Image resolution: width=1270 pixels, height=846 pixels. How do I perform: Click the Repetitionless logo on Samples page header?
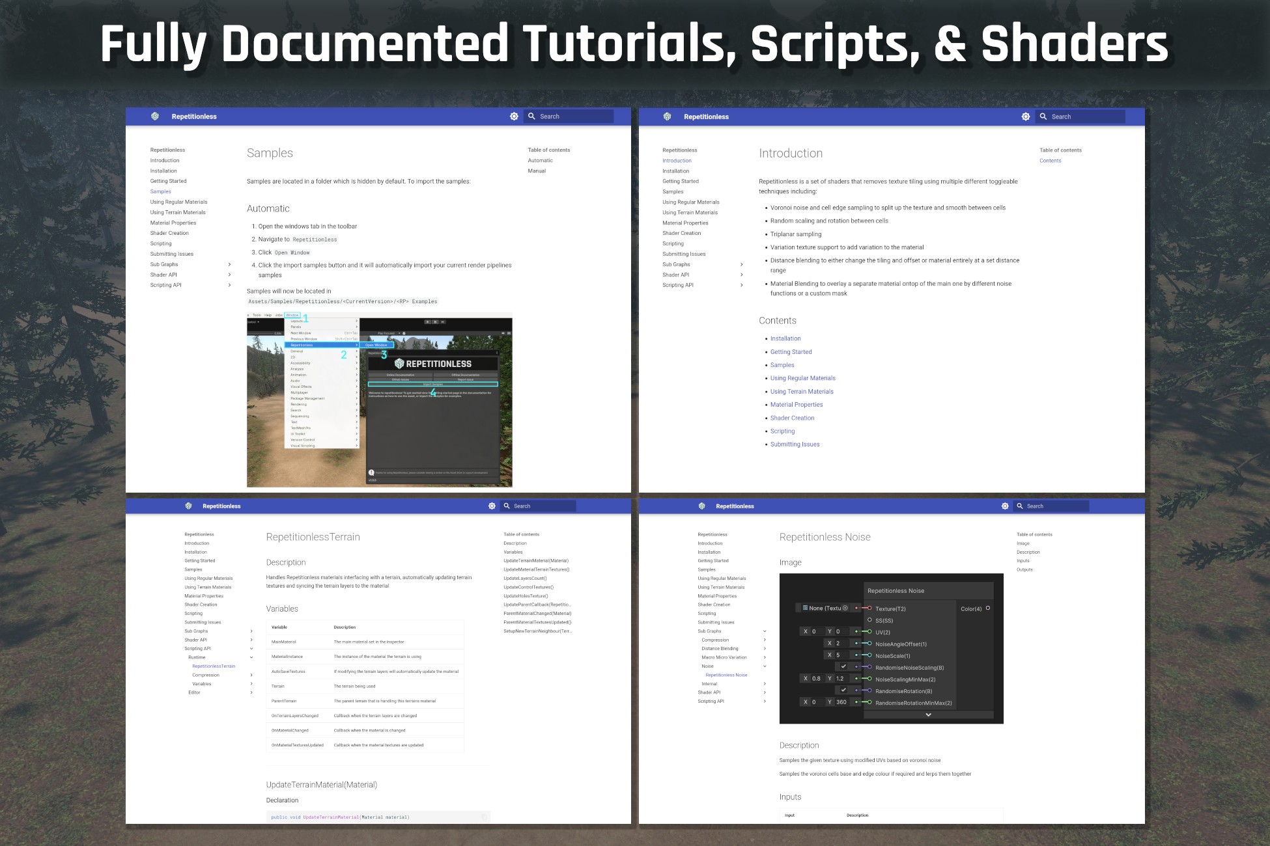155,116
